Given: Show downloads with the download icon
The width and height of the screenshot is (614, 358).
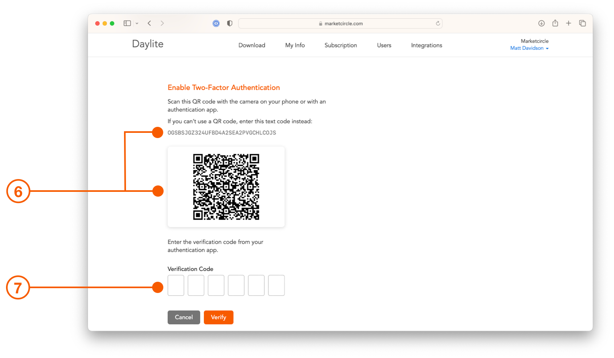Looking at the screenshot, I should tap(541, 23).
